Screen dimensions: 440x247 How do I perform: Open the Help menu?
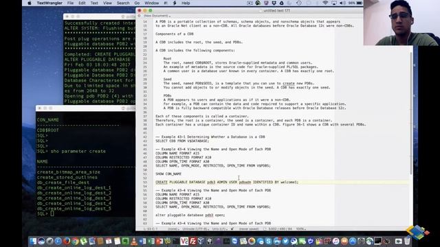186,3
